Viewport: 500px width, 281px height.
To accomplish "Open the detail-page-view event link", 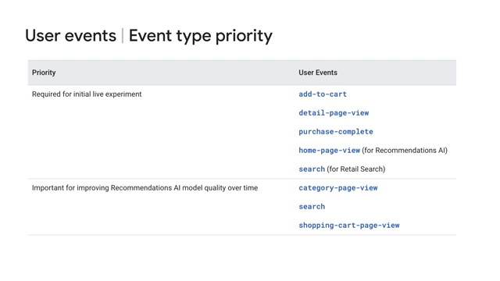I will (334, 112).
